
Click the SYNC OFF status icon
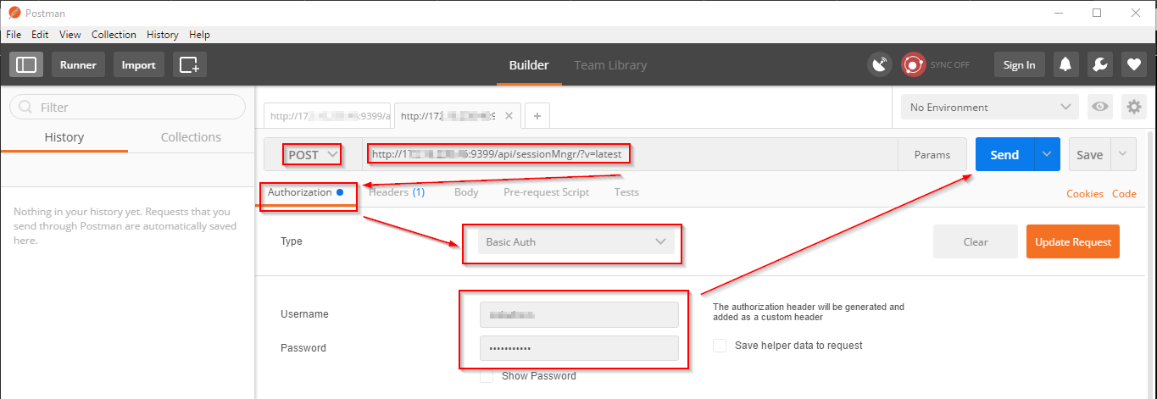click(x=913, y=64)
